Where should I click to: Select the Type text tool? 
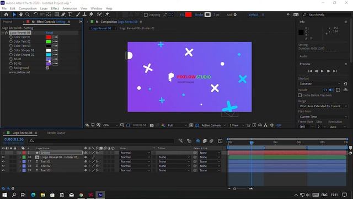(70, 14)
